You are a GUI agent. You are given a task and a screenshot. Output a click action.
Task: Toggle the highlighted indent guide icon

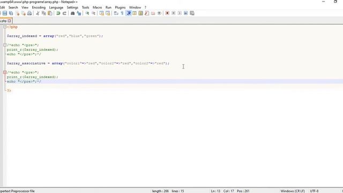click(129, 13)
